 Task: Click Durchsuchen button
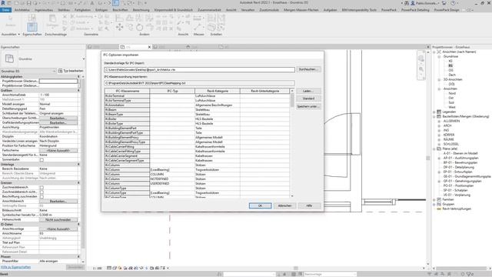click(x=308, y=69)
